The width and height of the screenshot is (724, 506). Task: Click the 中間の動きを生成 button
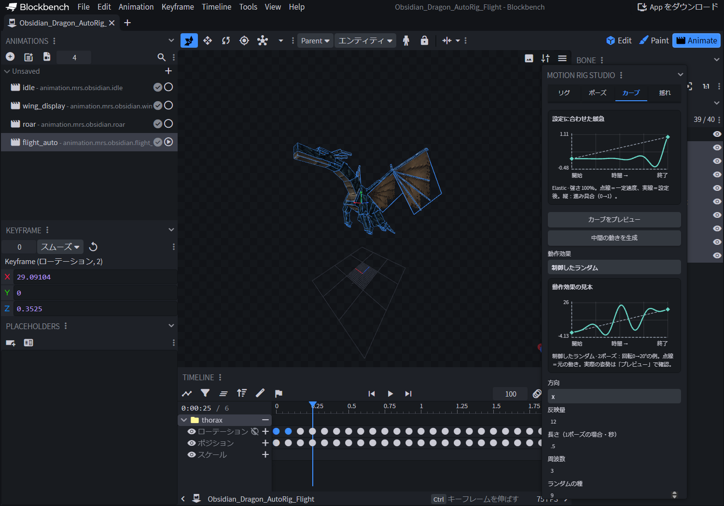click(x=614, y=238)
